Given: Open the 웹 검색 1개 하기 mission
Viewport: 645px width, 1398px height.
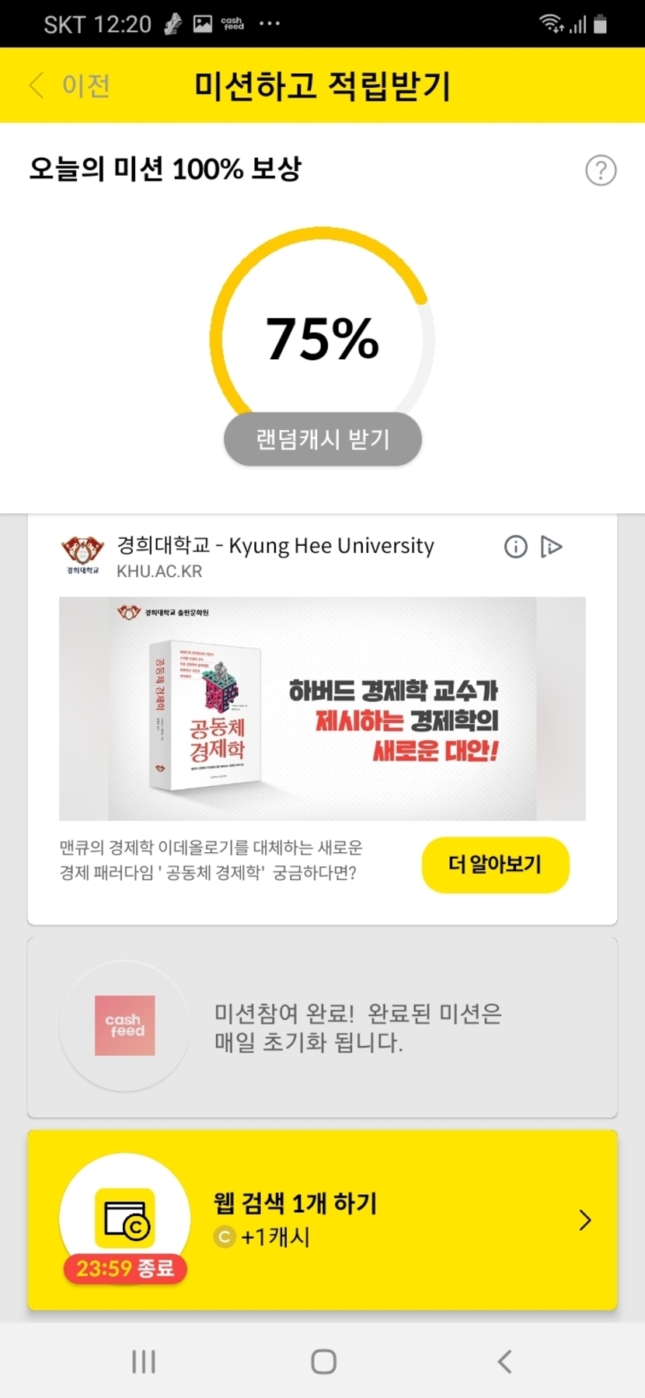Looking at the screenshot, I should point(322,1220).
